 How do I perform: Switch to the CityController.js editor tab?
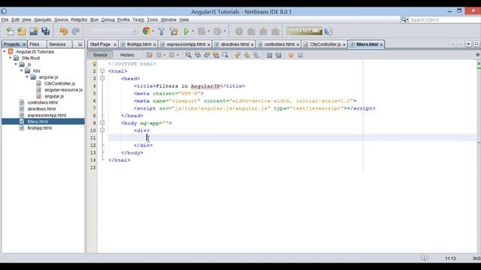(x=325, y=44)
